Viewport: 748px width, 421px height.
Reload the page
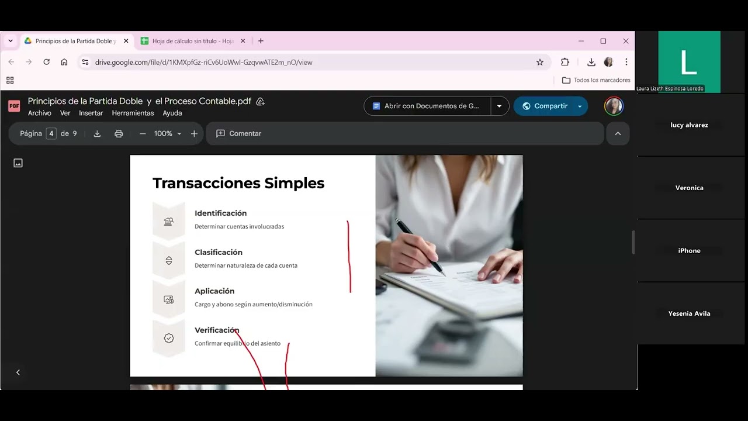coord(46,62)
